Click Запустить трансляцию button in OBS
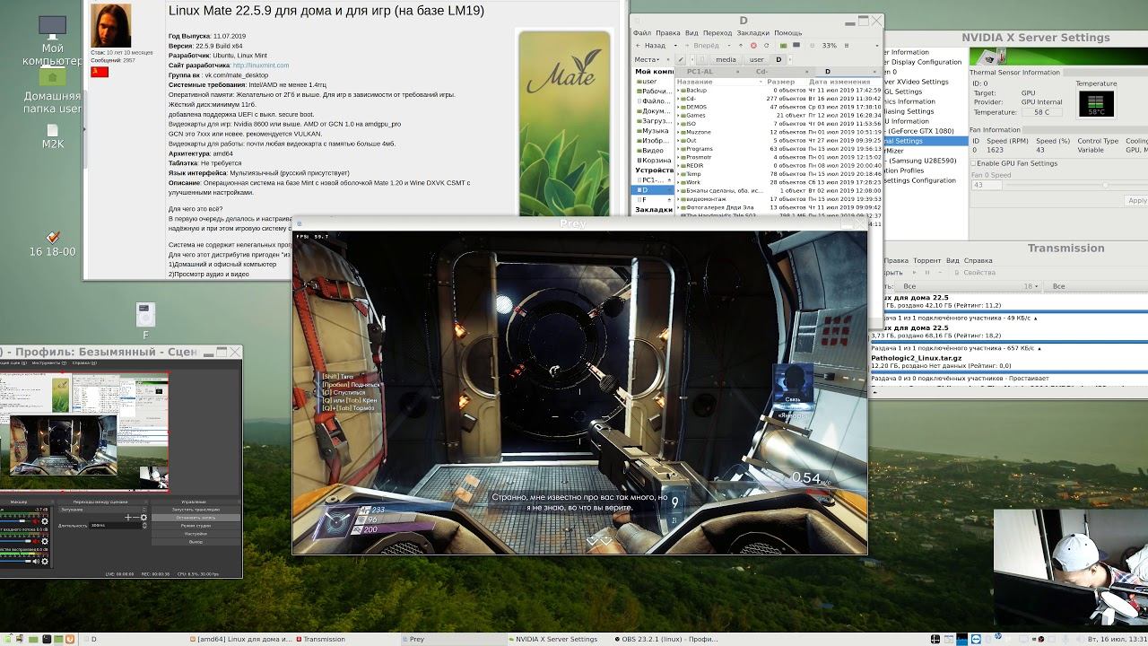The image size is (1148, 646). click(196, 510)
